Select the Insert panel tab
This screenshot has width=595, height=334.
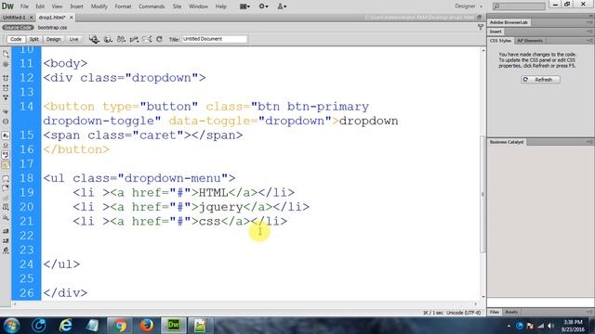point(496,32)
